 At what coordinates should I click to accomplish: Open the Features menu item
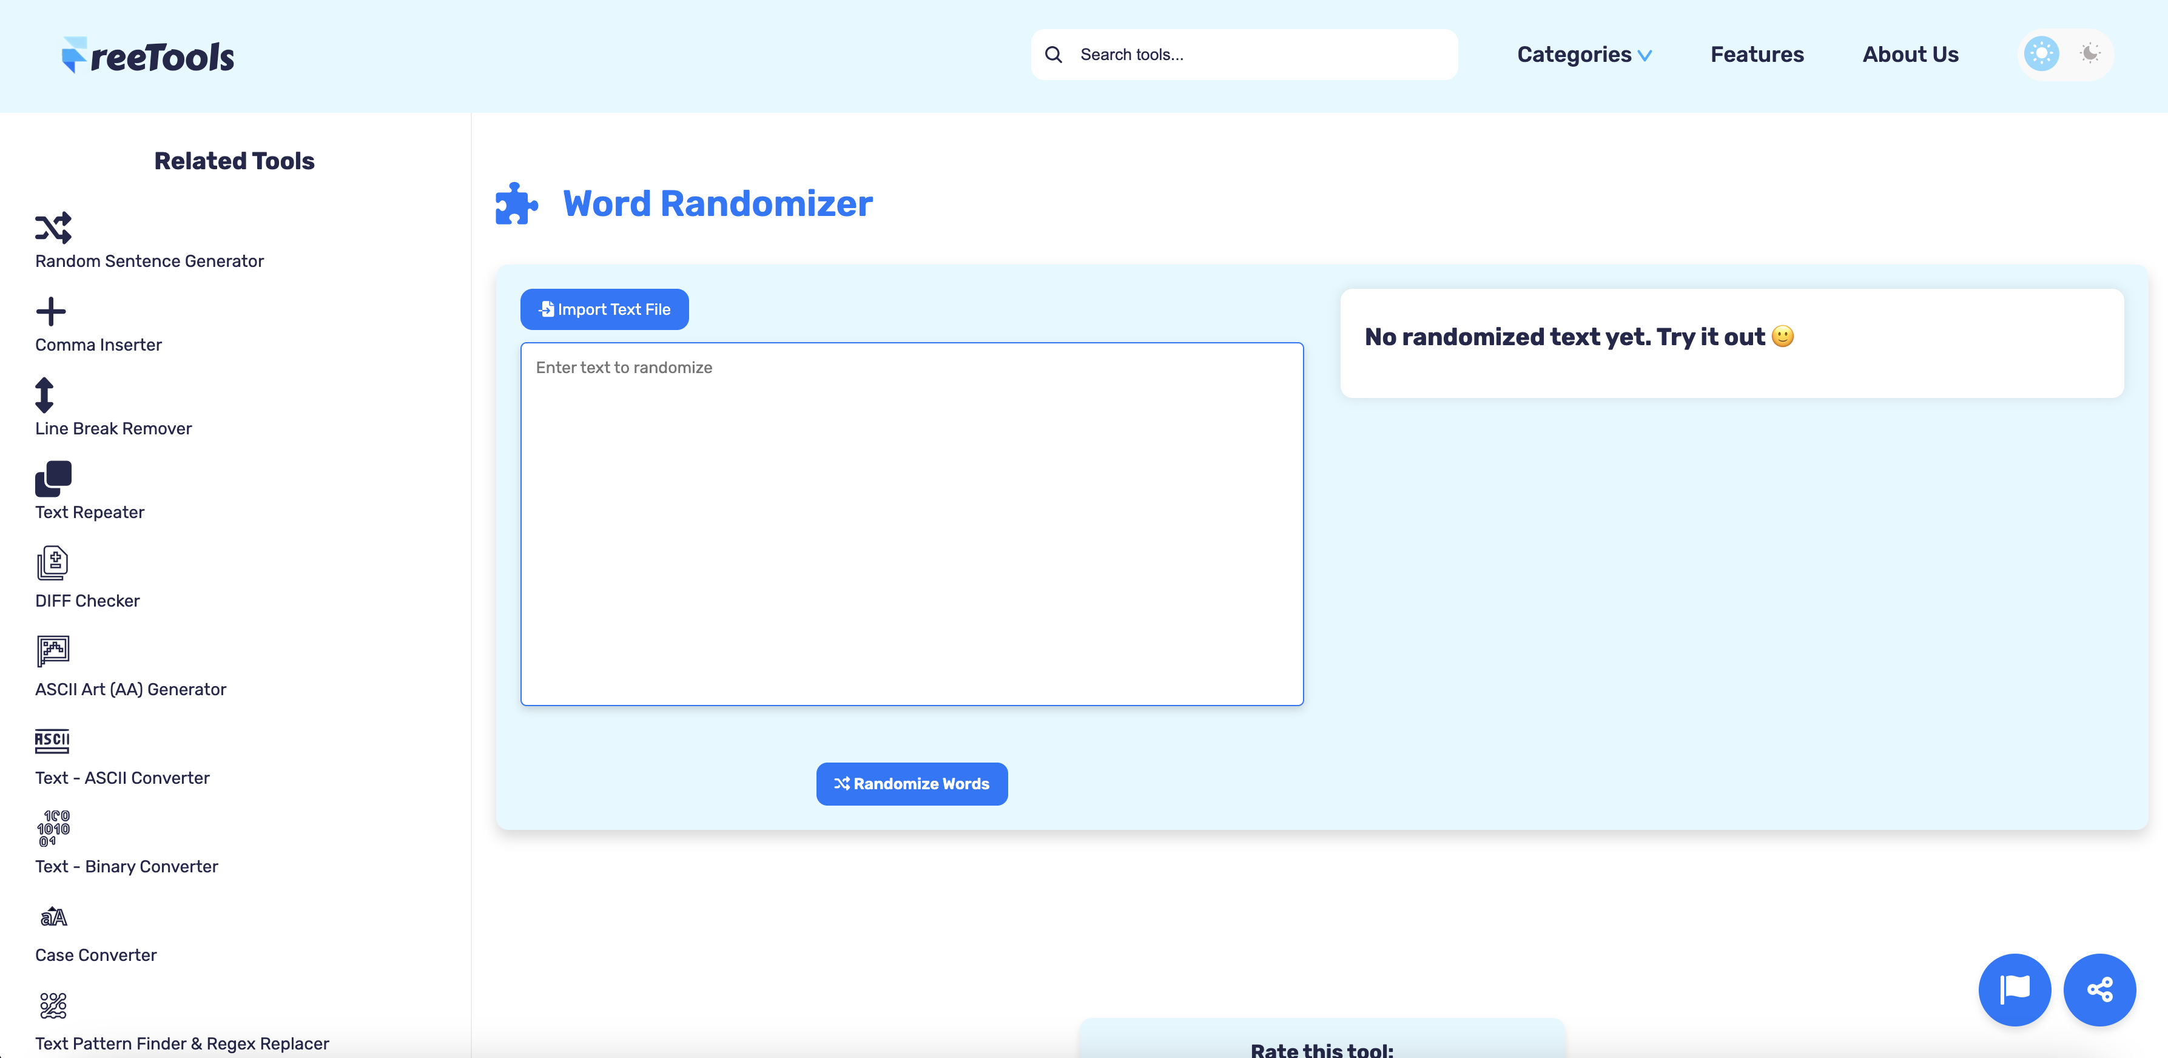pos(1757,54)
